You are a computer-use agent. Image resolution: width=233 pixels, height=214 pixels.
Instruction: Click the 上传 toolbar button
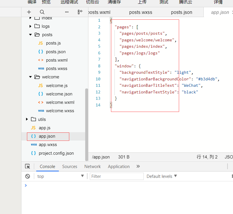142,2
